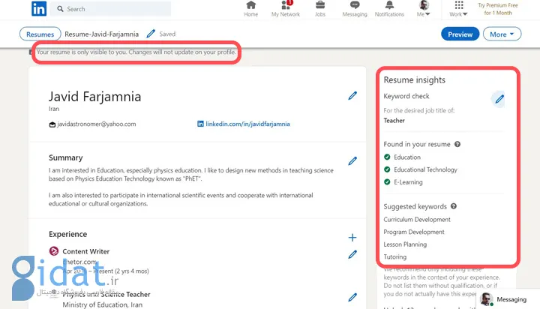Edit resume name with pencil icon beside title
The image size is (540, 309).
(151, 34)
